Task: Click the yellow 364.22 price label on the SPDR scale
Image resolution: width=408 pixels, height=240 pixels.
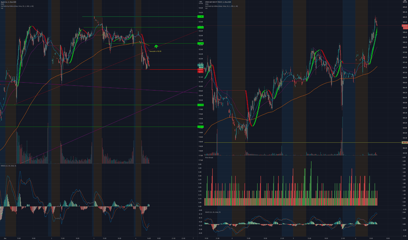Action: pyautogui.click(x=405, y=142)
